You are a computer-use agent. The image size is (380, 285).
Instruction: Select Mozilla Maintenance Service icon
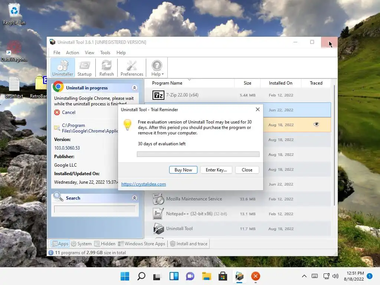[158, 199]
